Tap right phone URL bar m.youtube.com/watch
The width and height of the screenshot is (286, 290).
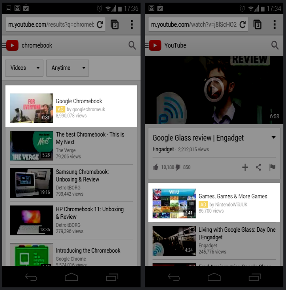pyautogui.click(x=193, y=24)
